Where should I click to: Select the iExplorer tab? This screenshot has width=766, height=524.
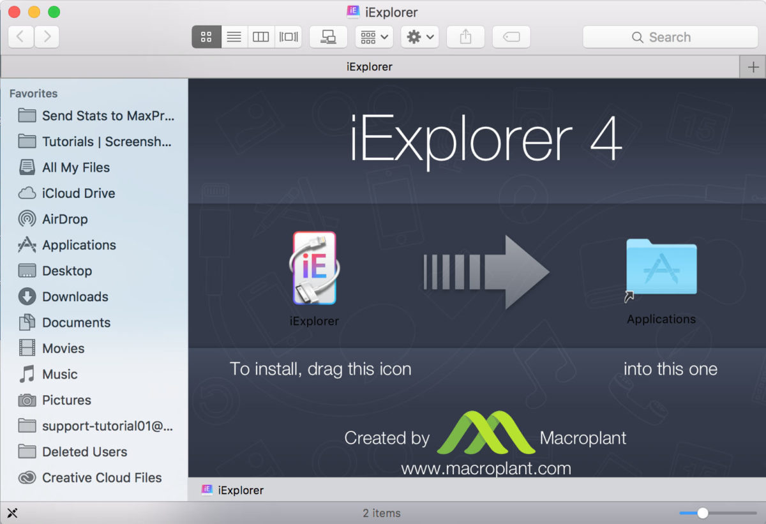click(370, 66)
